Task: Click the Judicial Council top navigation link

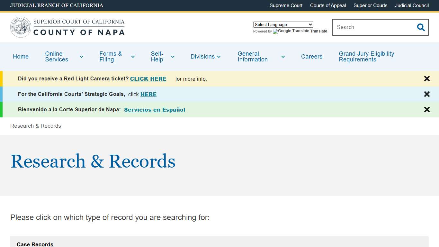Action: (412, 5)
